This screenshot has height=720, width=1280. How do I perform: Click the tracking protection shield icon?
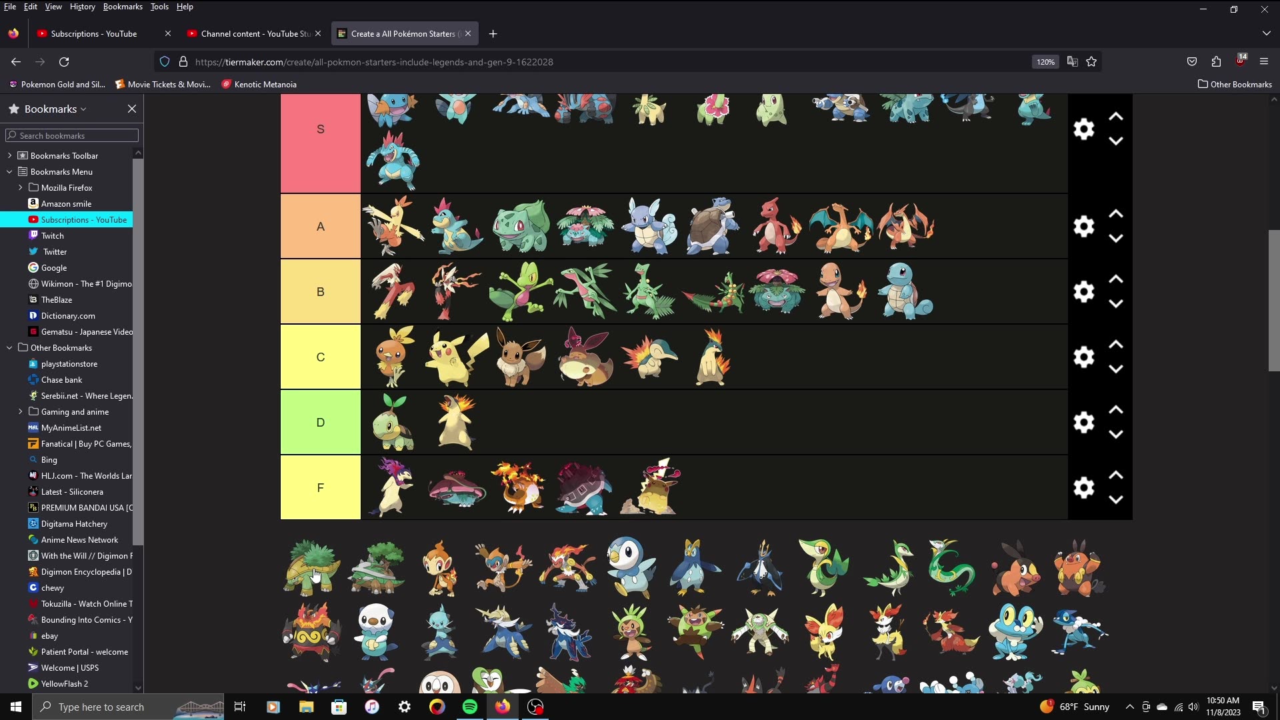(x=164, y=61)
